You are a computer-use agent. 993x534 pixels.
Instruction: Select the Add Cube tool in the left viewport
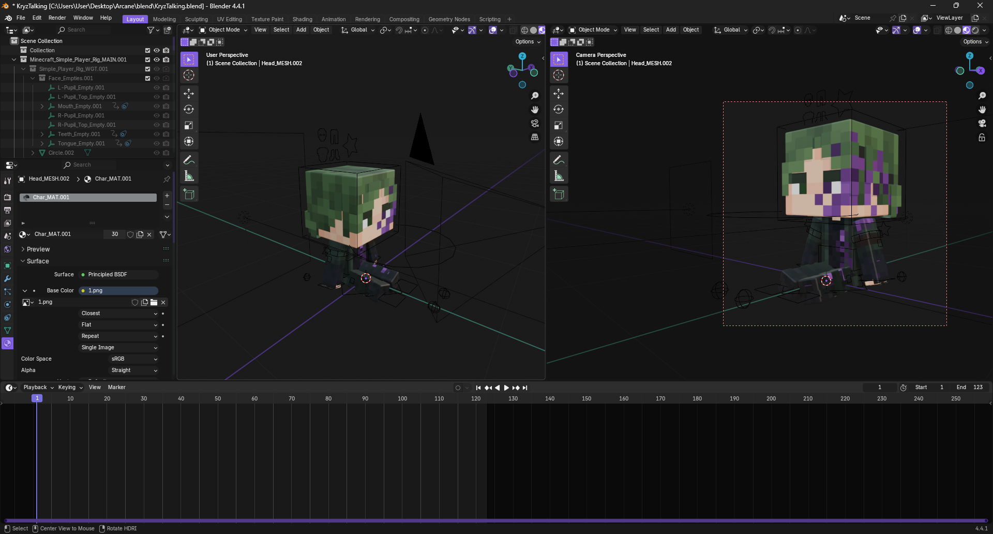point(189,194)
